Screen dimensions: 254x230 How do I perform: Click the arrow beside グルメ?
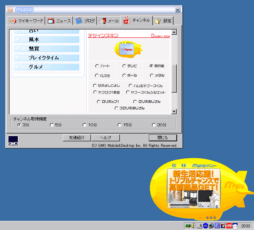[18, 67]
